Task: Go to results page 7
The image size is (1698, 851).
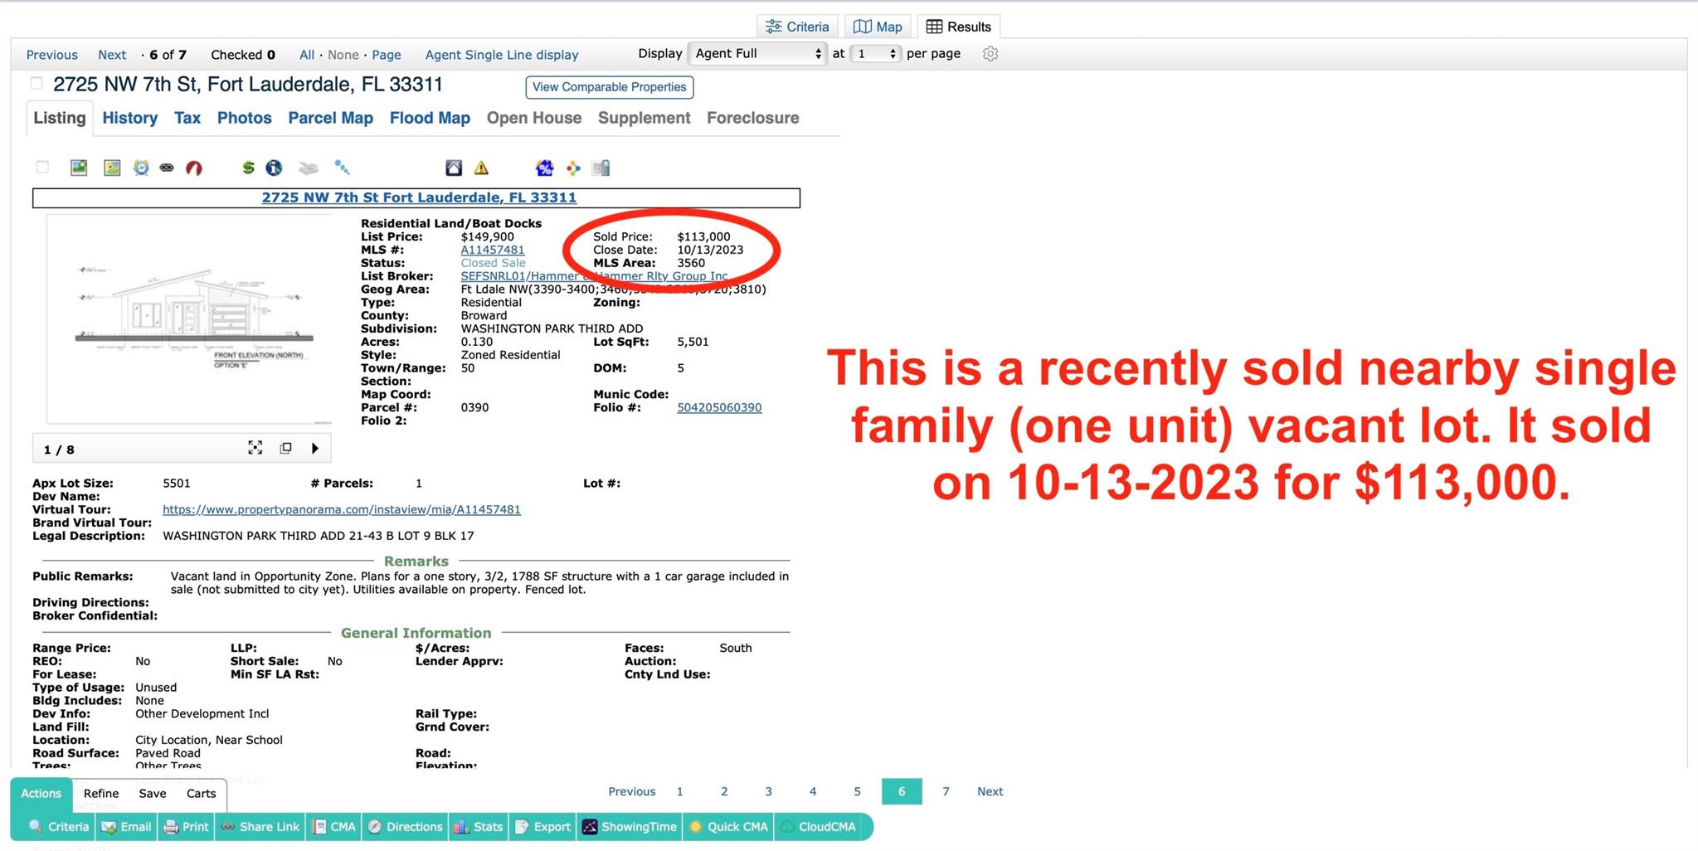Action: coord(946,791)
